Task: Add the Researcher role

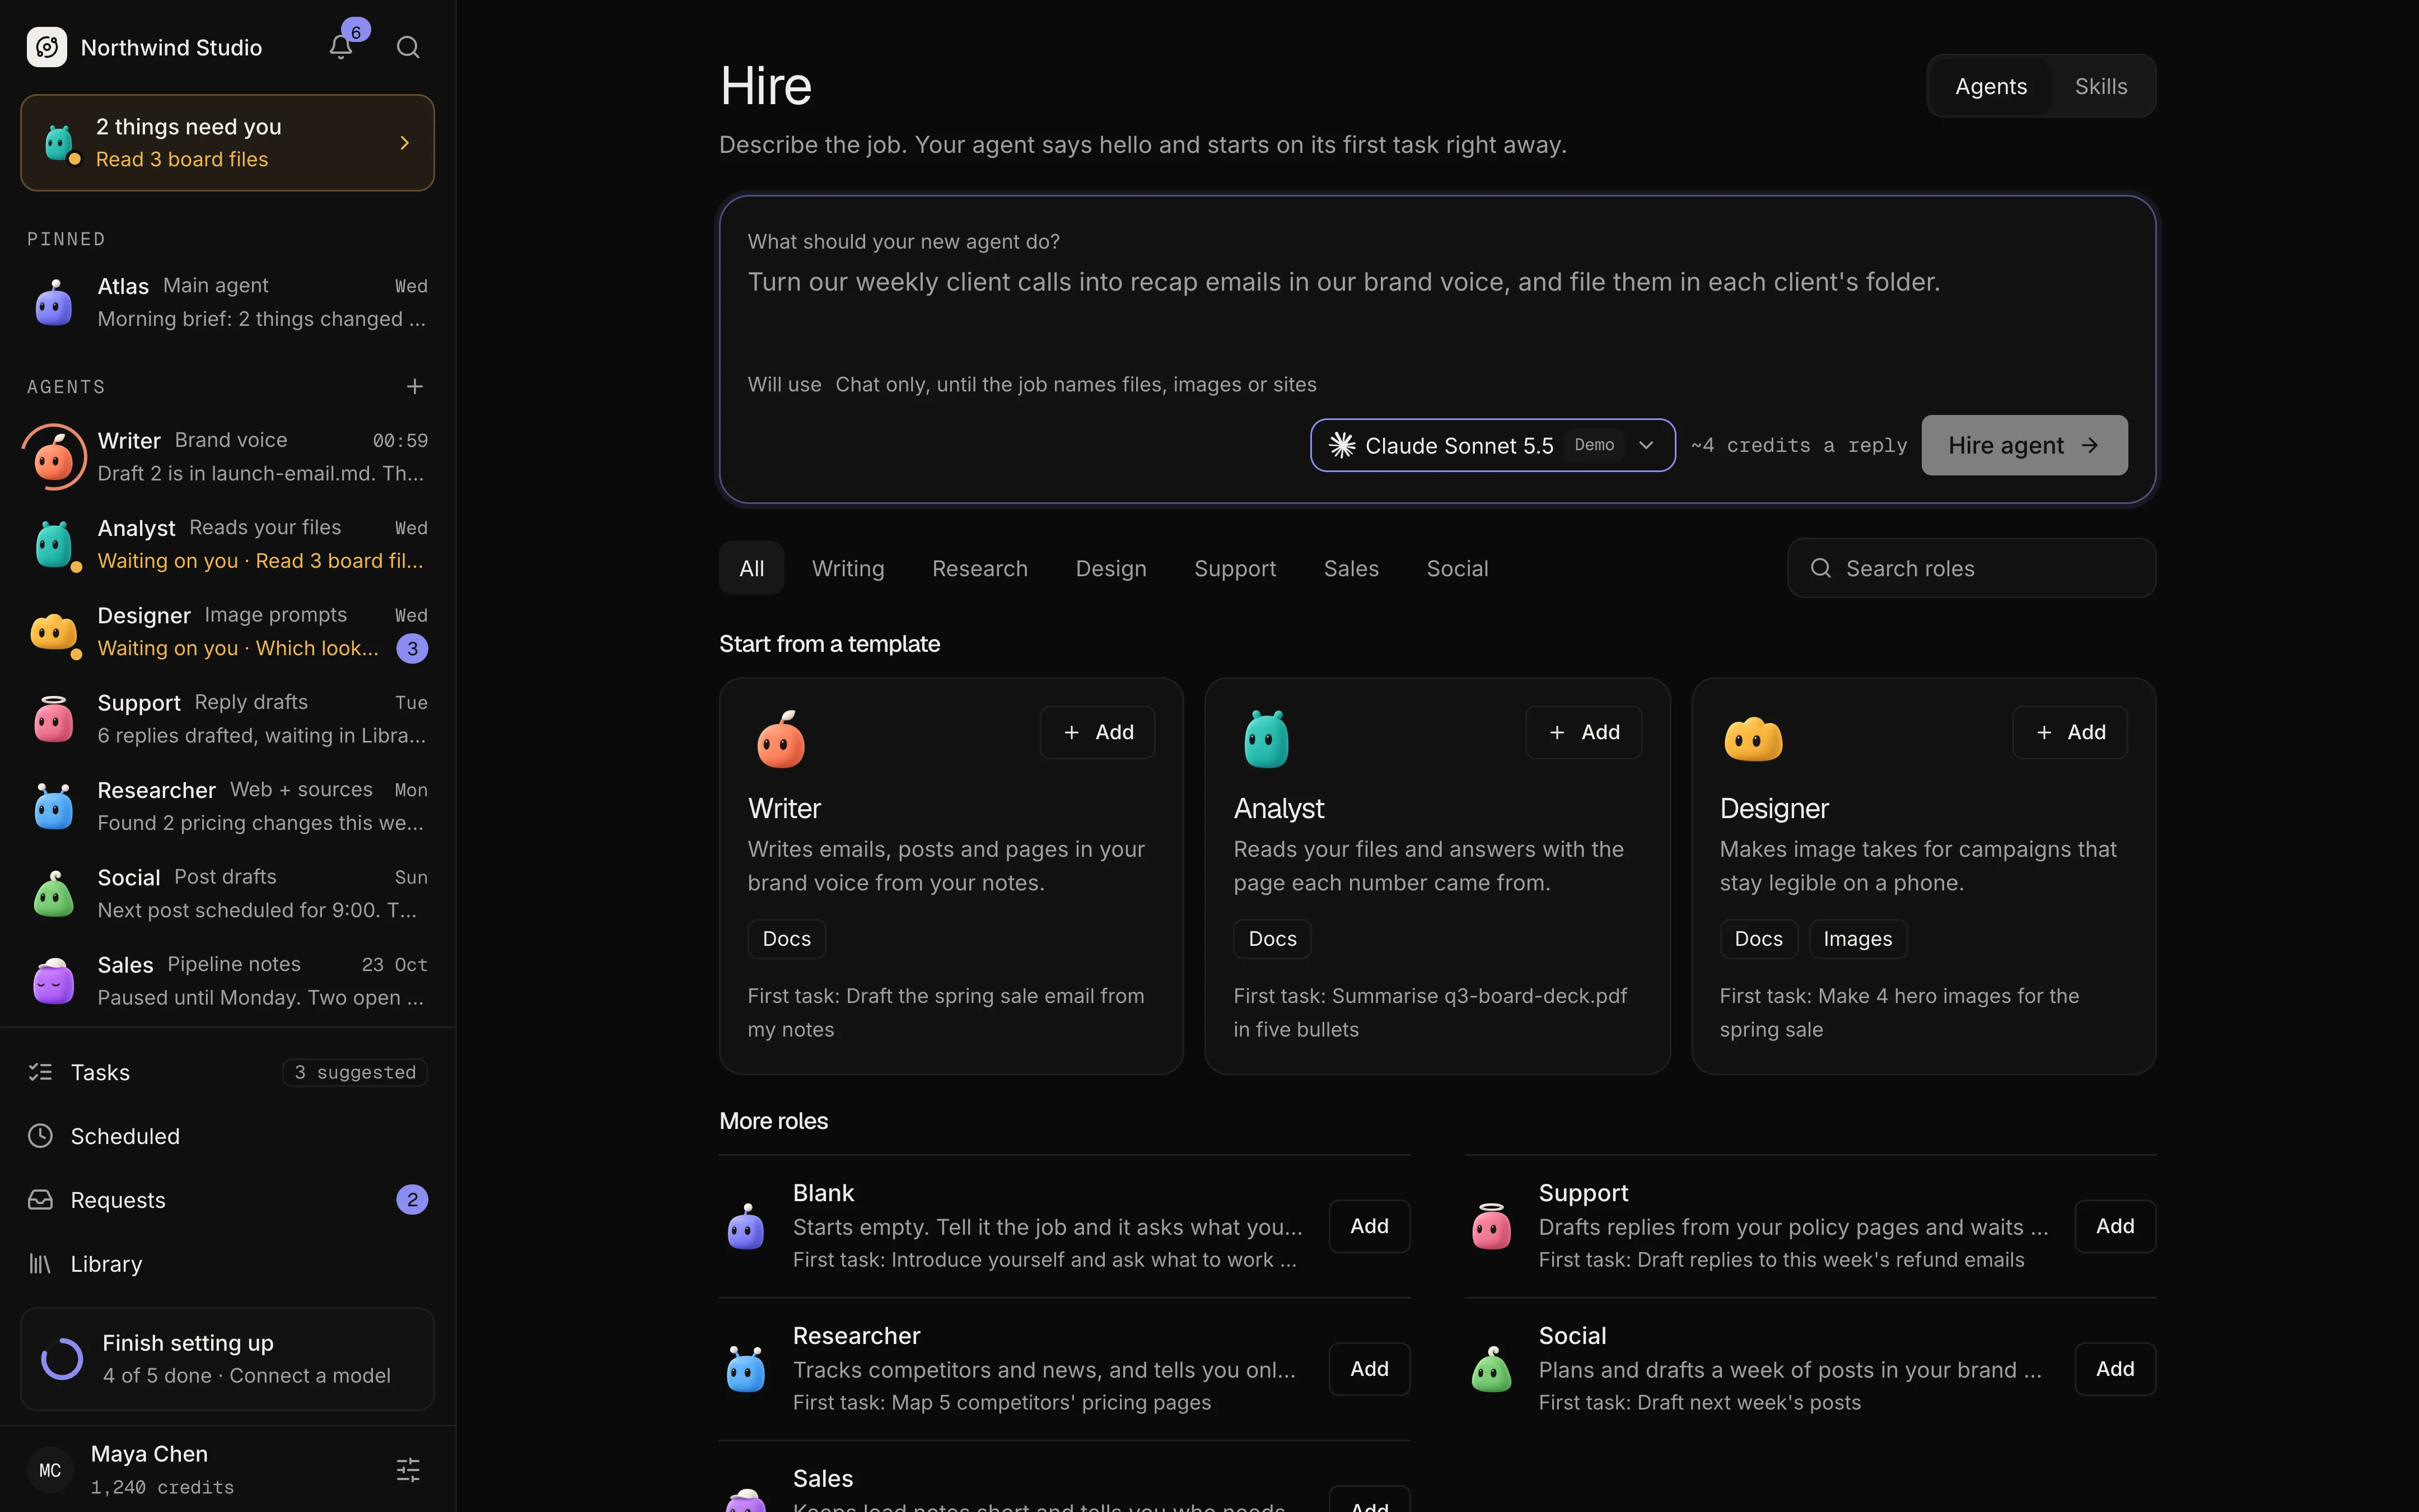Action: 1370,1369
